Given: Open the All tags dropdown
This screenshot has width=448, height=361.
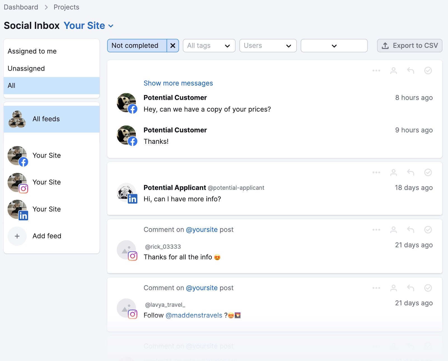Looking at the screenshot, I should pos(209,45).
